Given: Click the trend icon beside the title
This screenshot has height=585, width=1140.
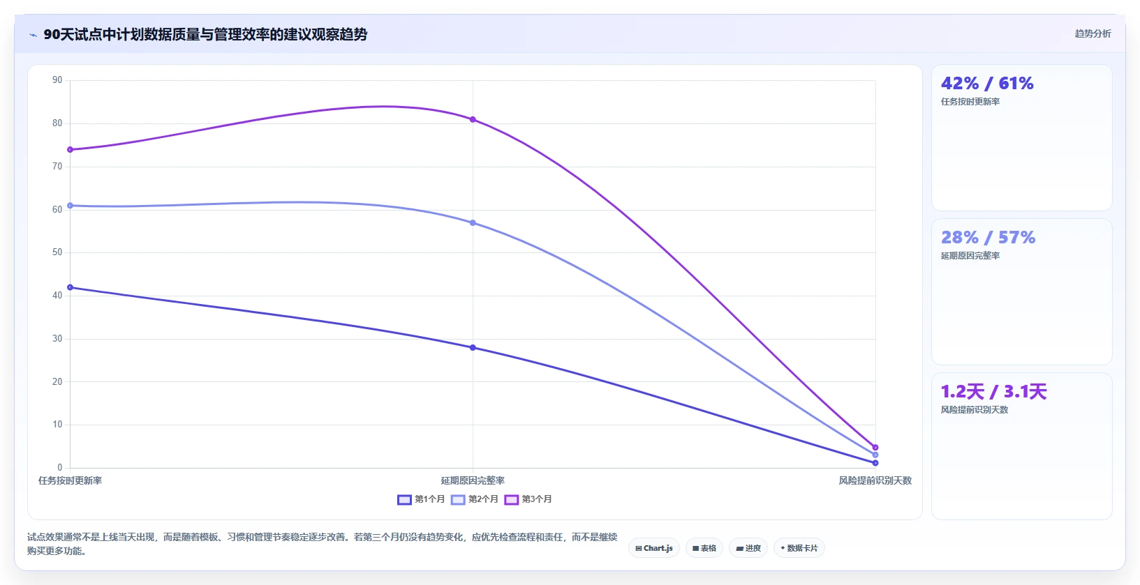Looking at the screenshot, I should pyautogui.click(x=33, y=35).
